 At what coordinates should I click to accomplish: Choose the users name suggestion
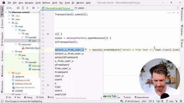pyautogui.click(x=78, y=91)
